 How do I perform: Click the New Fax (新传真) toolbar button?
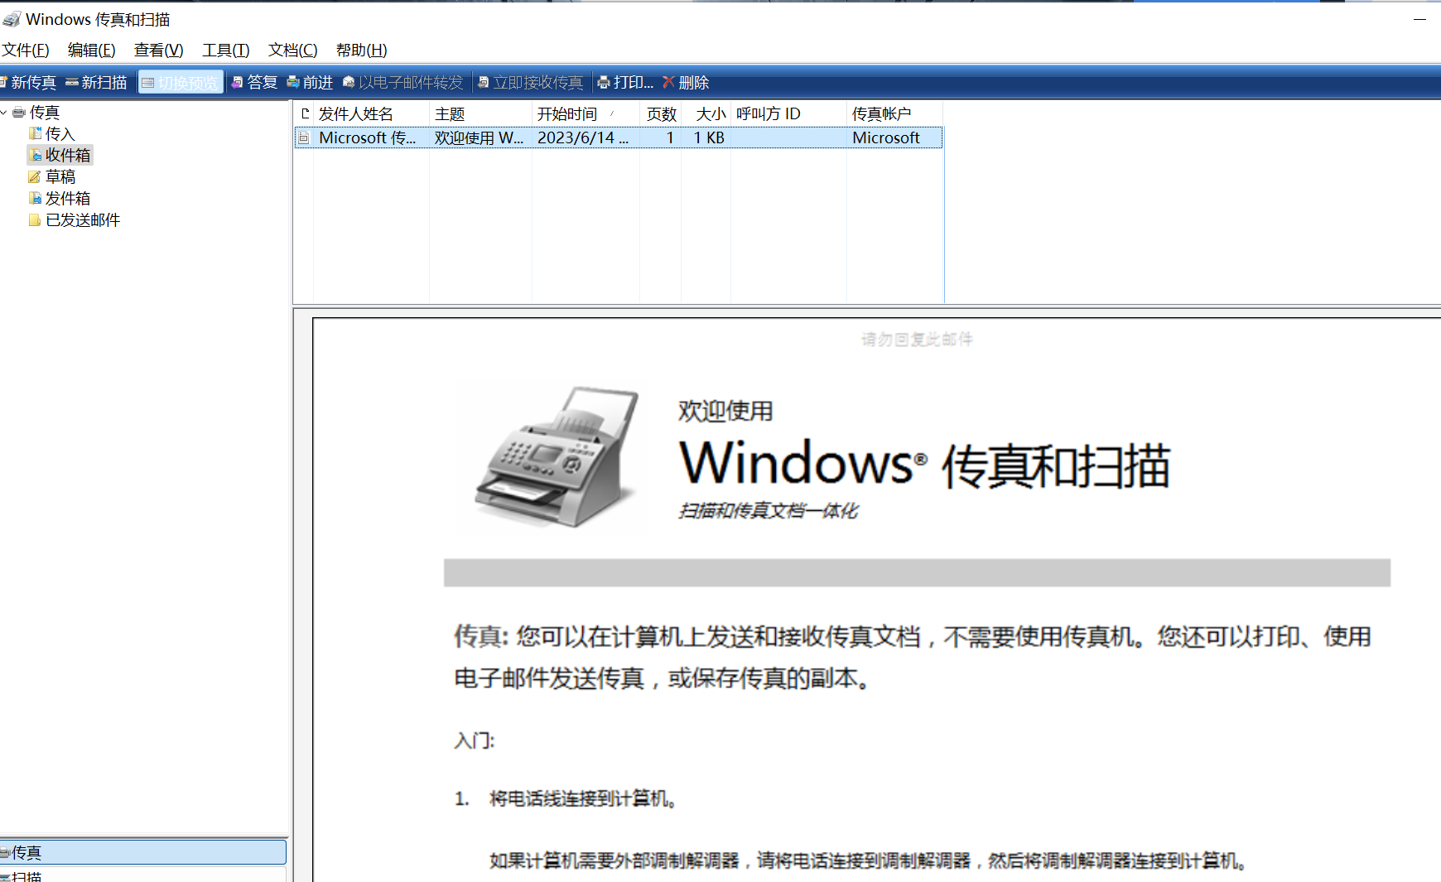[x=28, y=82]
